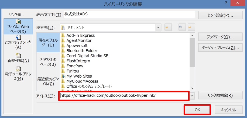Open the ブックマーク button
Image resolution: width=247 pixels, height=118 pixels.
click(x=220, y=37)
